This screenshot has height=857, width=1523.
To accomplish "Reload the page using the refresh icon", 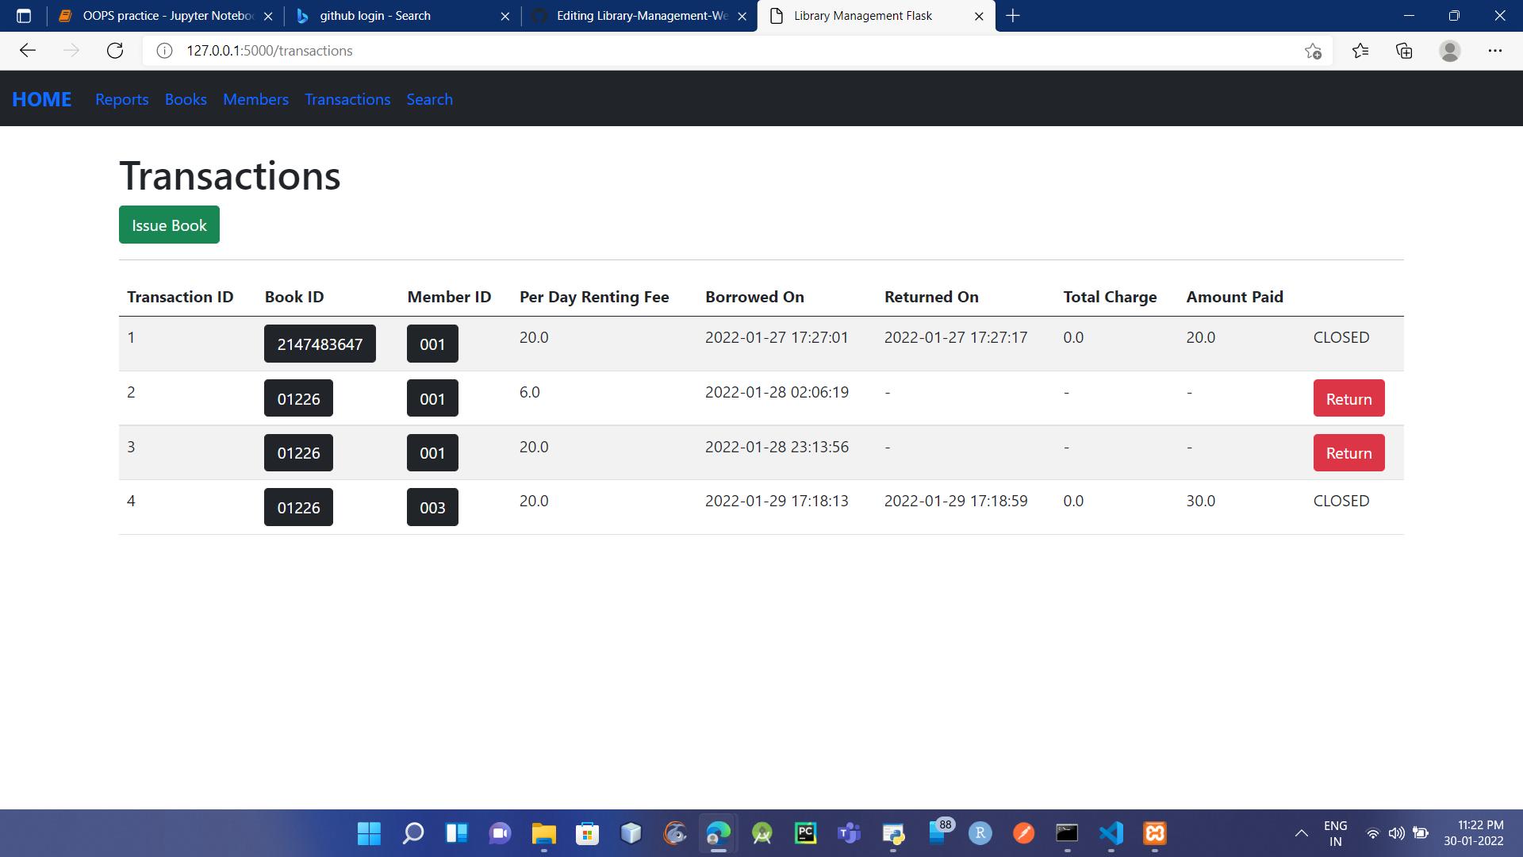I will [115, 50].
